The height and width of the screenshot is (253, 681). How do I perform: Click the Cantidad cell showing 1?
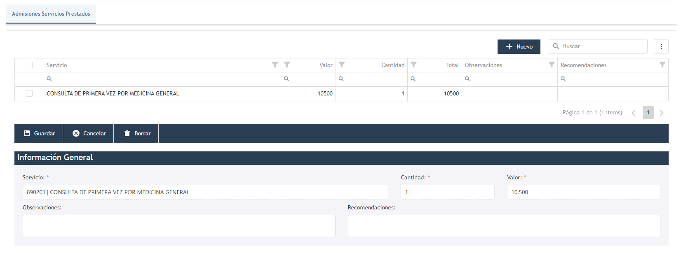[x=371, y=93]
